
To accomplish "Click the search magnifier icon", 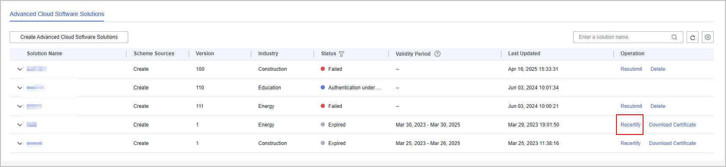I will pyautogui.click(x=674, y=37).
